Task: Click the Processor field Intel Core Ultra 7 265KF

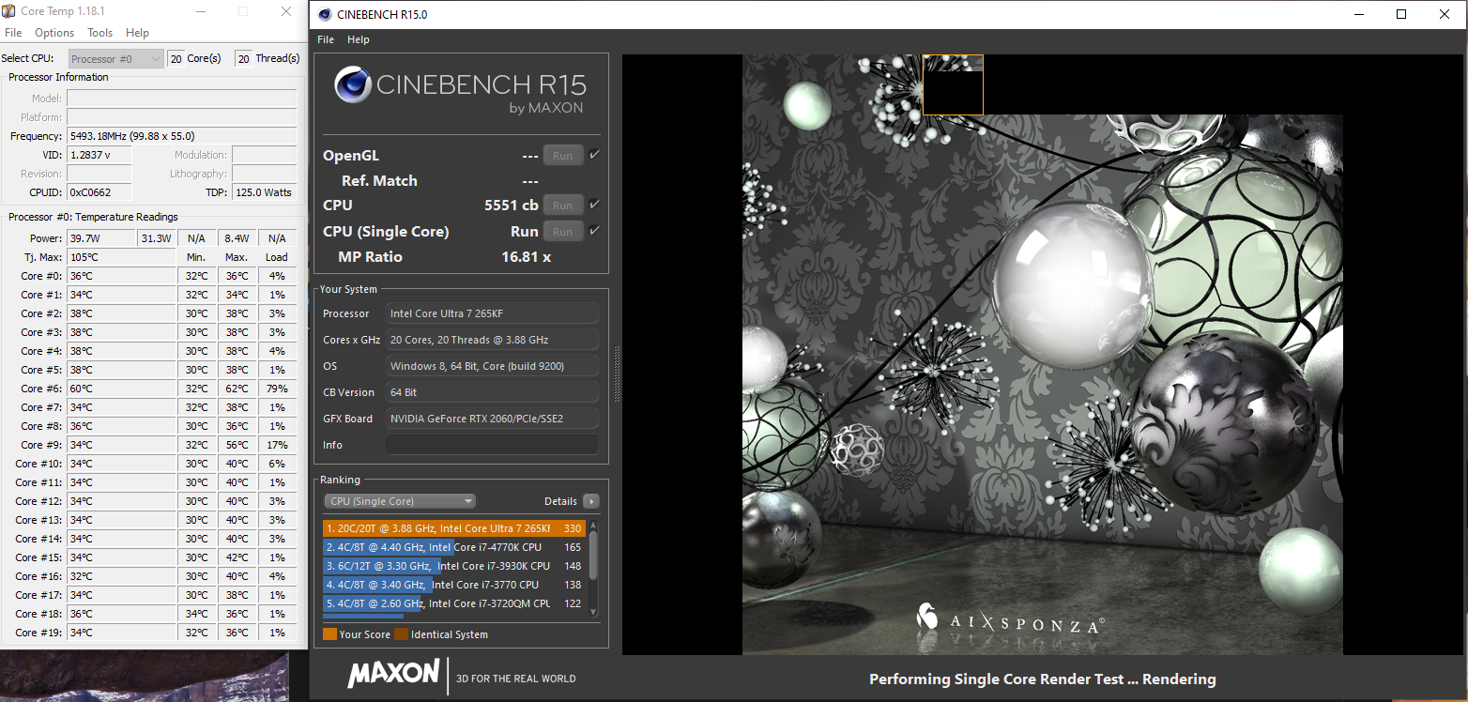Action: tap(493, 313)
